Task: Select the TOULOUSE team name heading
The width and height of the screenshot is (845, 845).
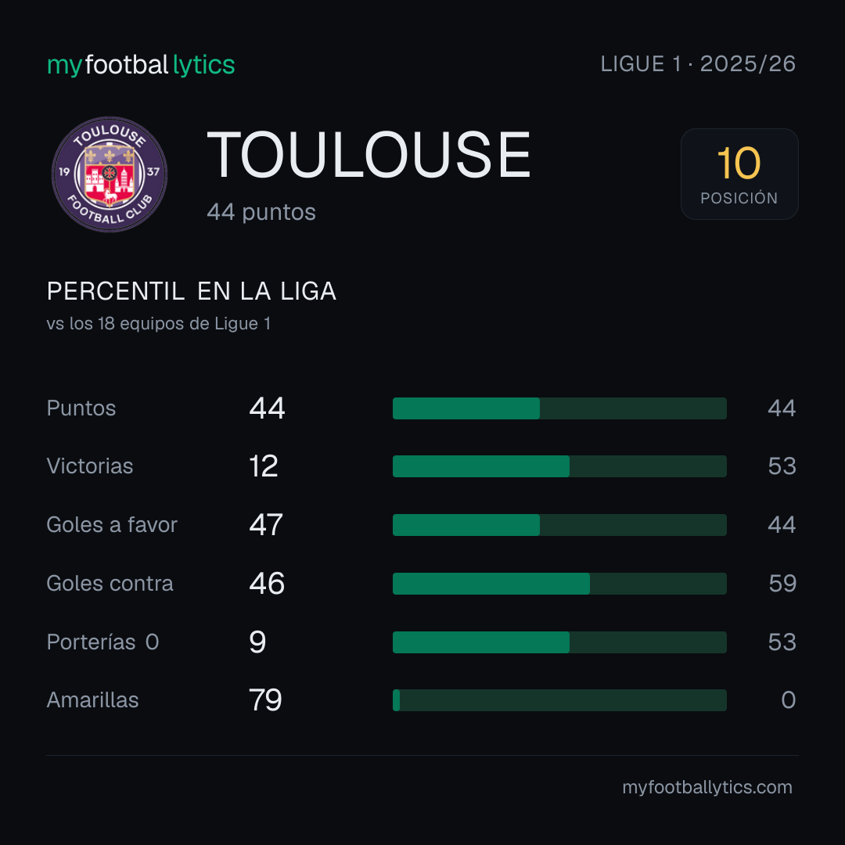Action: click(x=369, y=155)
